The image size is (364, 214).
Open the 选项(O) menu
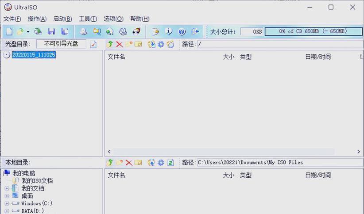[x=113, y=19]
